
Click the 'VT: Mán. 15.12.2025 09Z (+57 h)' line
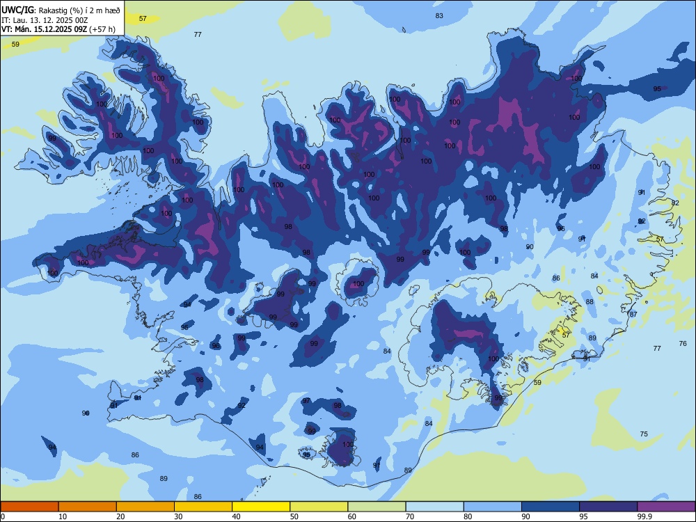[x=58, y=29]
